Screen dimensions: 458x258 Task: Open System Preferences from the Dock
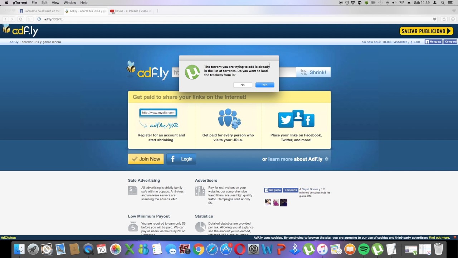(x=253, y=249)
